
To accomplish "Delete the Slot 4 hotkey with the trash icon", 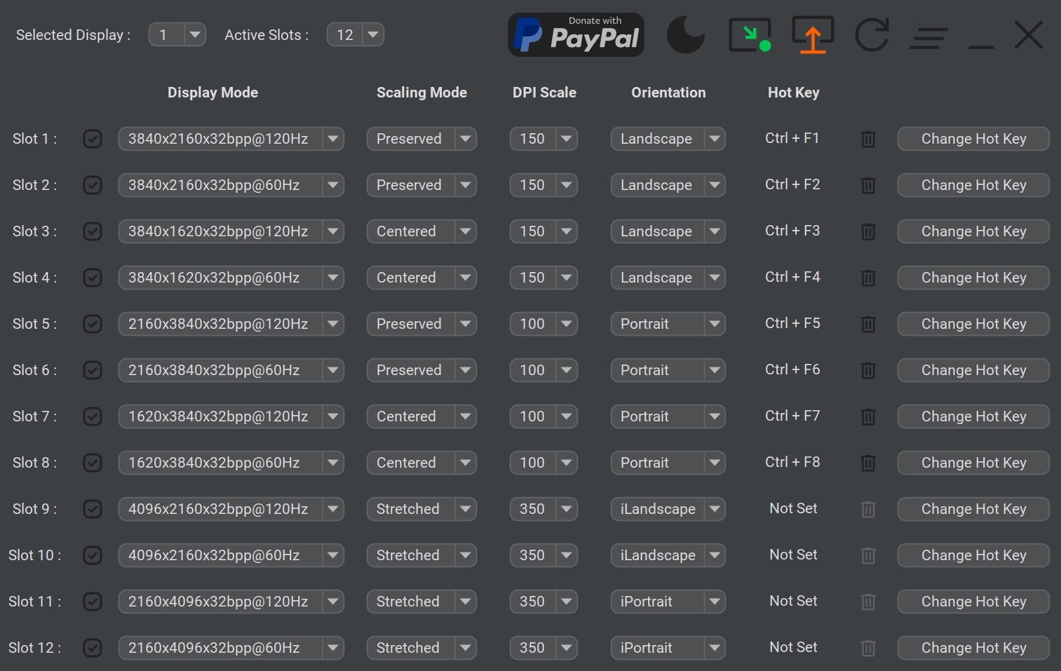I will click(868, 278).
